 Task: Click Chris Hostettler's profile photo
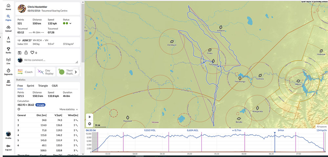point(22,9)
